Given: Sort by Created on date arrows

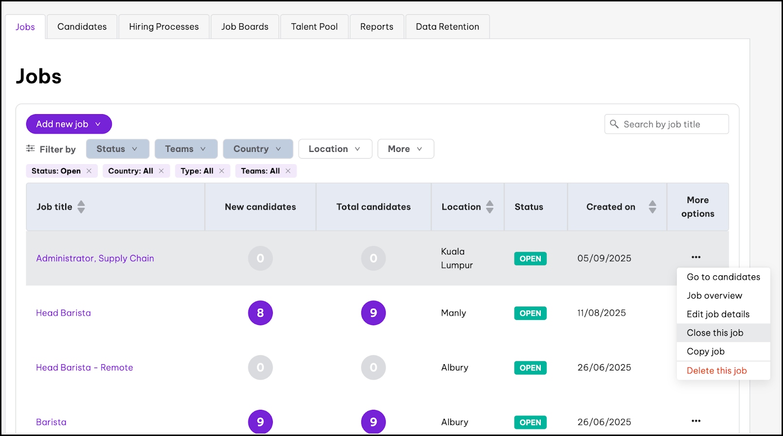Looking at the screenshot, I should 652,207.
